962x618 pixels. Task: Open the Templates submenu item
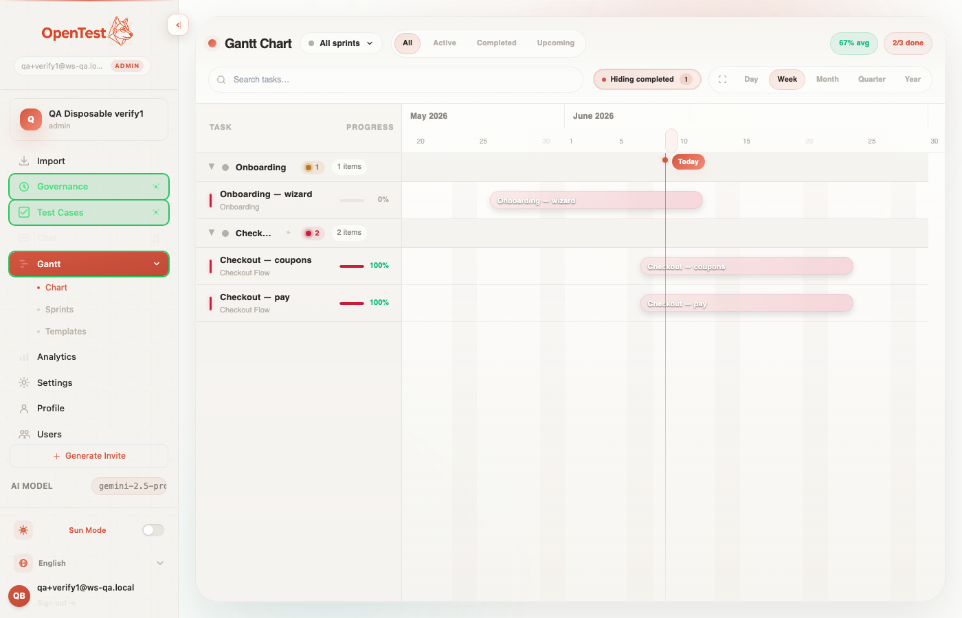[x=66, y=332]
